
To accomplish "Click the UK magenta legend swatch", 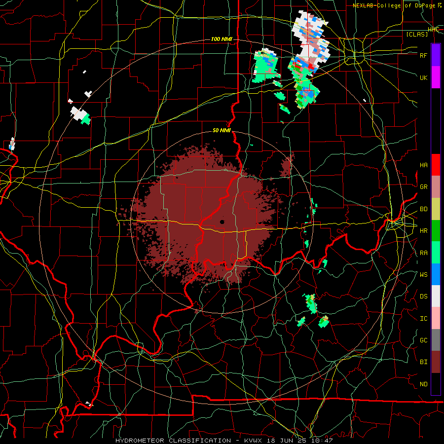I will 436,77.
